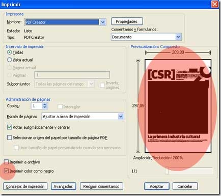Click the Páginas range input field

coord(72,75)
